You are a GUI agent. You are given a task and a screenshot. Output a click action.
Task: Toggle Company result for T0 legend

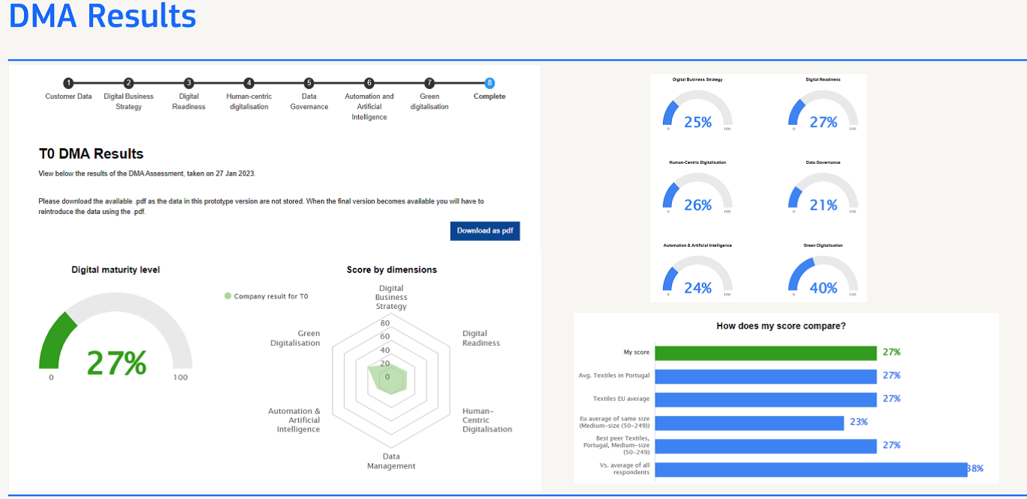(266, 296)
